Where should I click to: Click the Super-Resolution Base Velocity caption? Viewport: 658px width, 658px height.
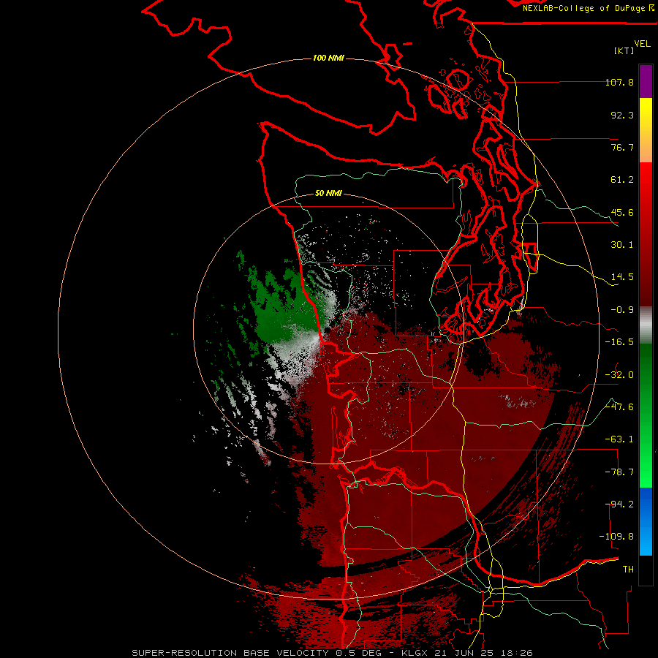coord(333,653)
